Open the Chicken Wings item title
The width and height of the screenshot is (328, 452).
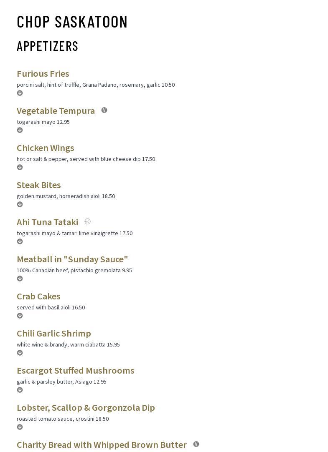pos(46,148)
